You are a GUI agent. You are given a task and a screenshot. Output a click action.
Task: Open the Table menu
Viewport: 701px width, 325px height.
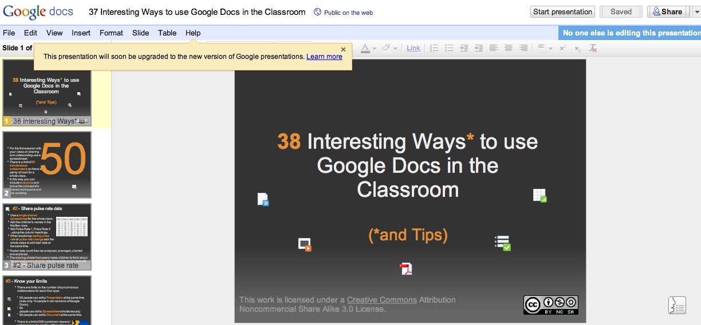click(167, 33)
